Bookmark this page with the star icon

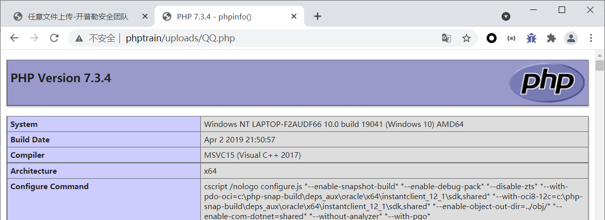466,38
